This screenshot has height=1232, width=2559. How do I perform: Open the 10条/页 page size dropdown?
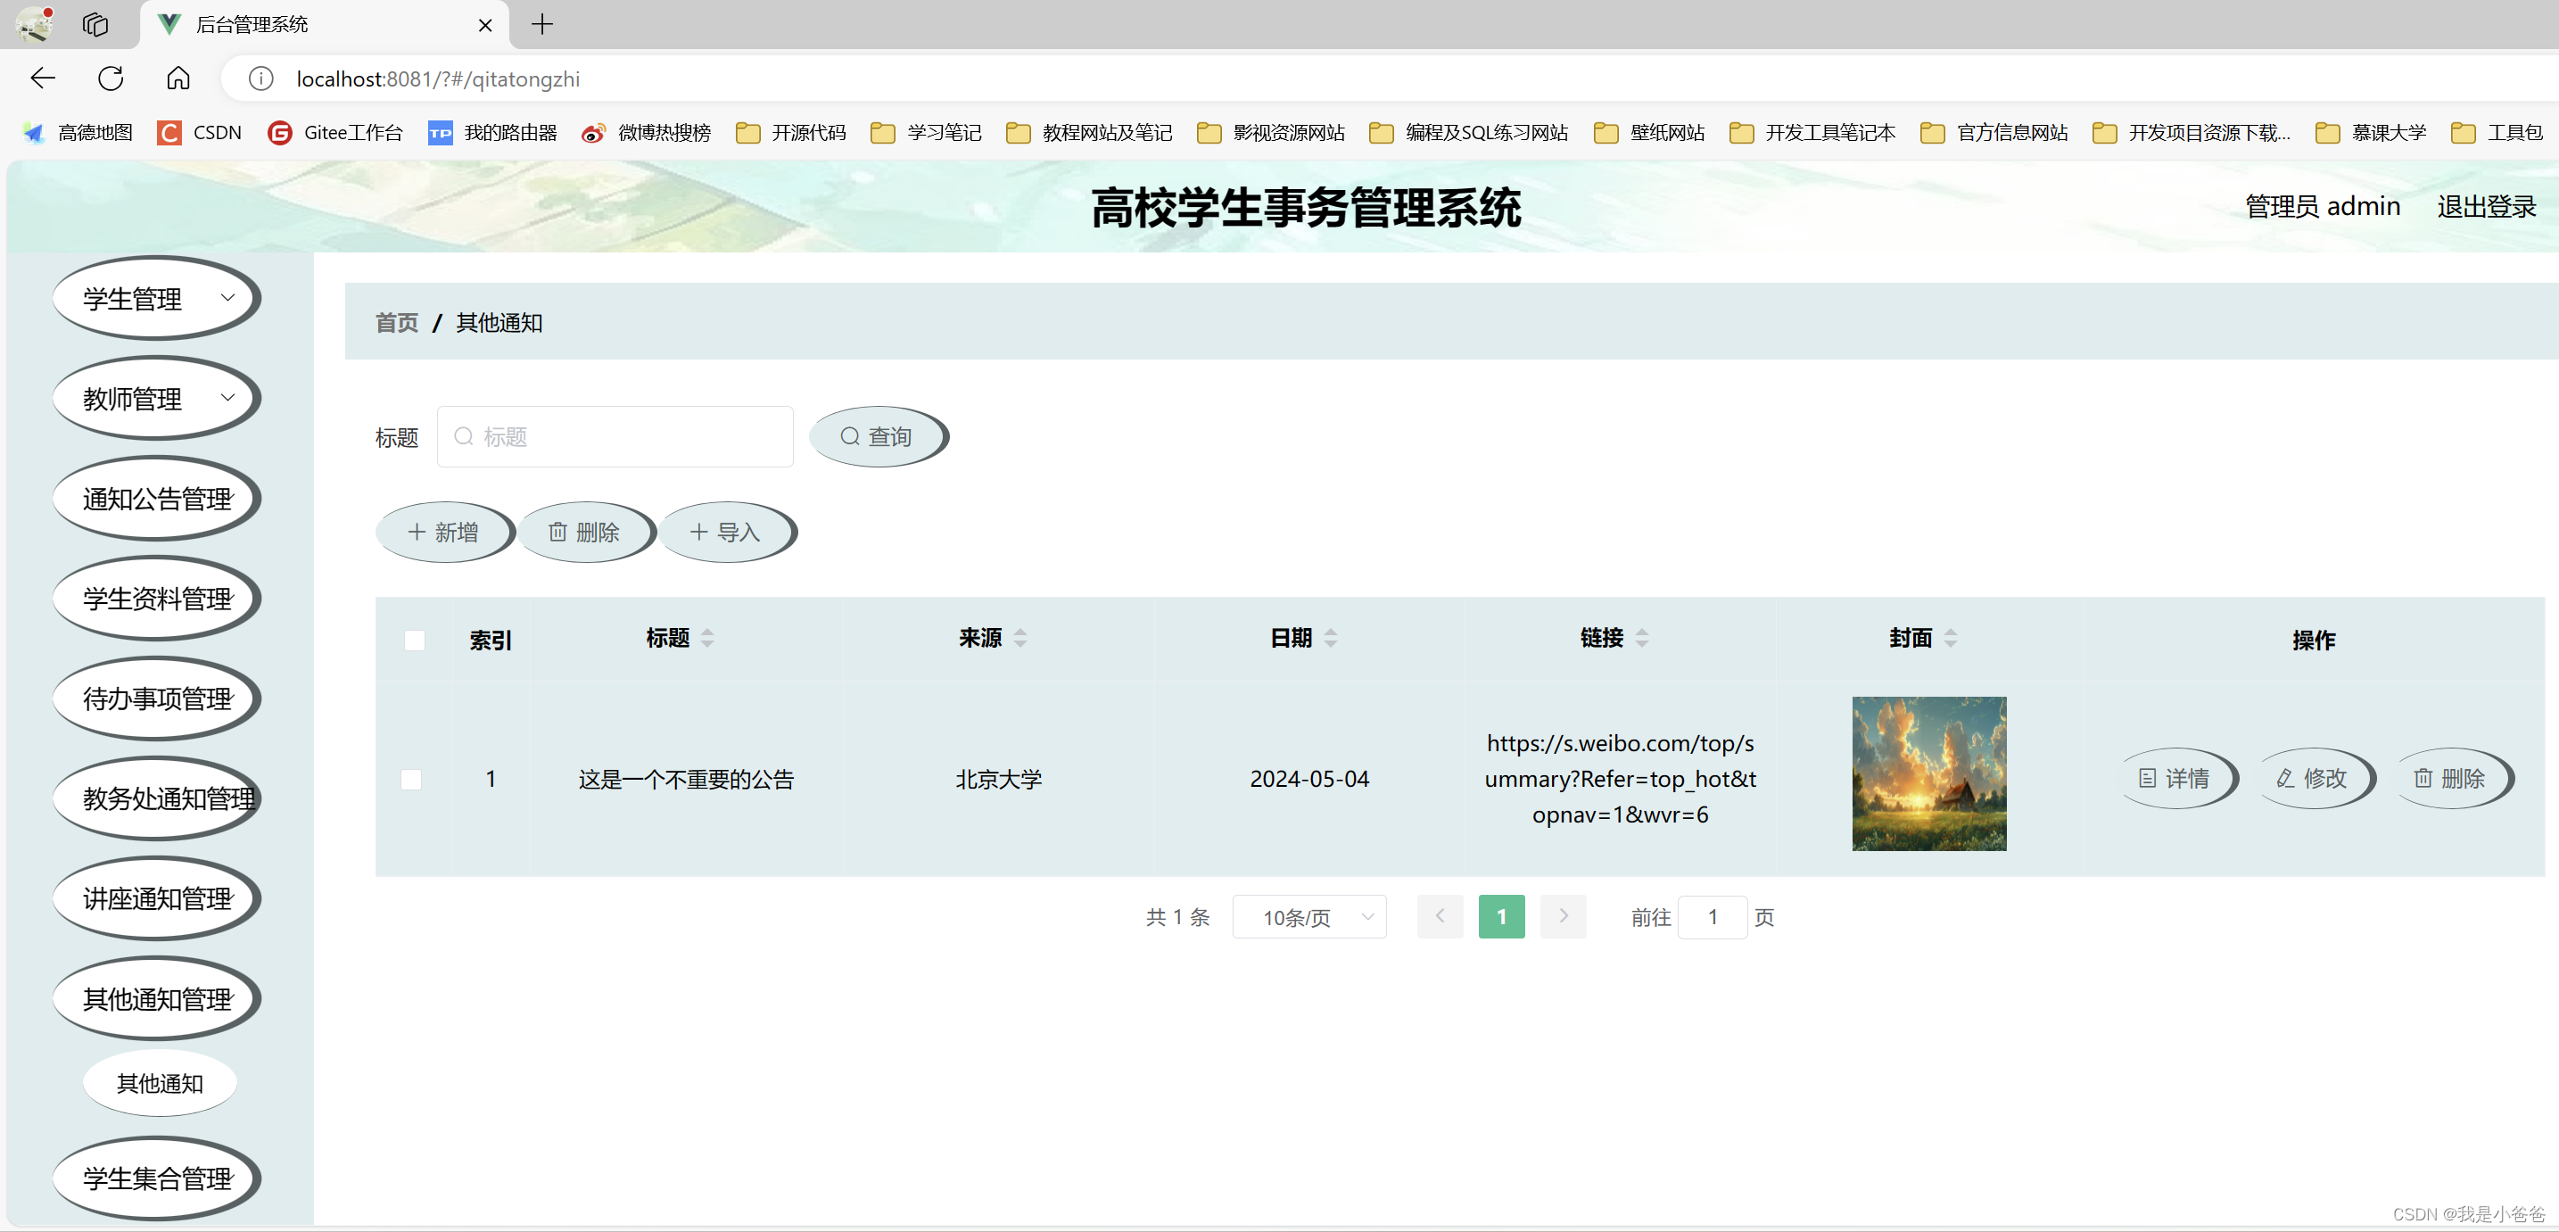(x=1308, y=917)
